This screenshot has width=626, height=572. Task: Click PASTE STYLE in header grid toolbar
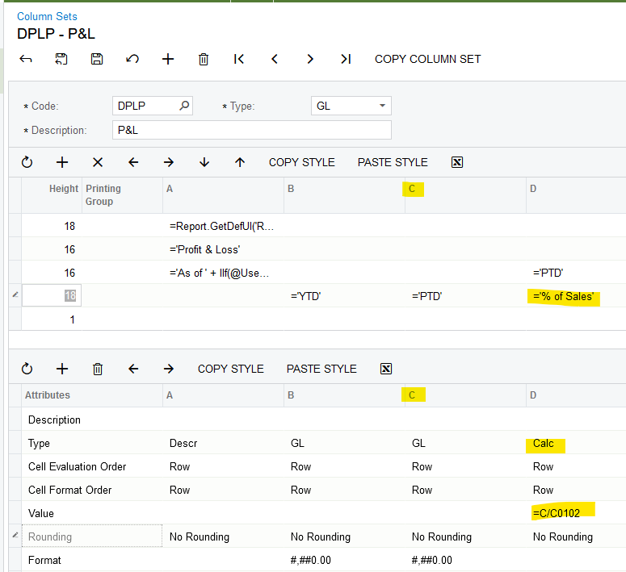393,162
